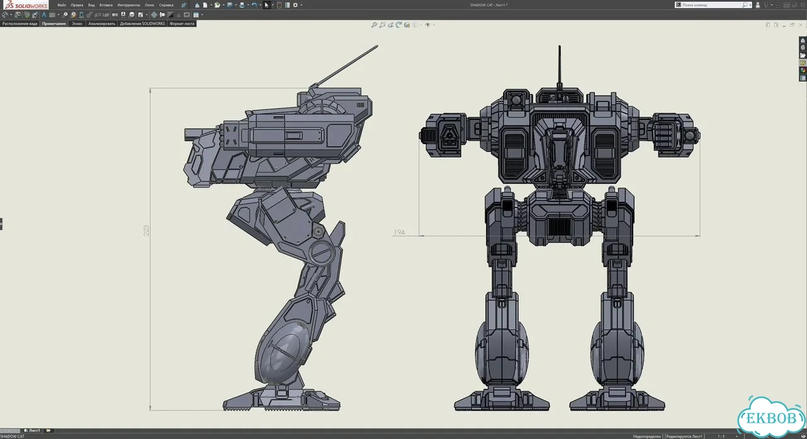Viewport: 807px width, 439px height.
Task: Click the Rebuild traffic-light icon
Action: click(x=279, y=5)
